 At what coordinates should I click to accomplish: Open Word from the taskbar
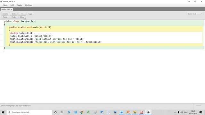[x=102, y=112]
